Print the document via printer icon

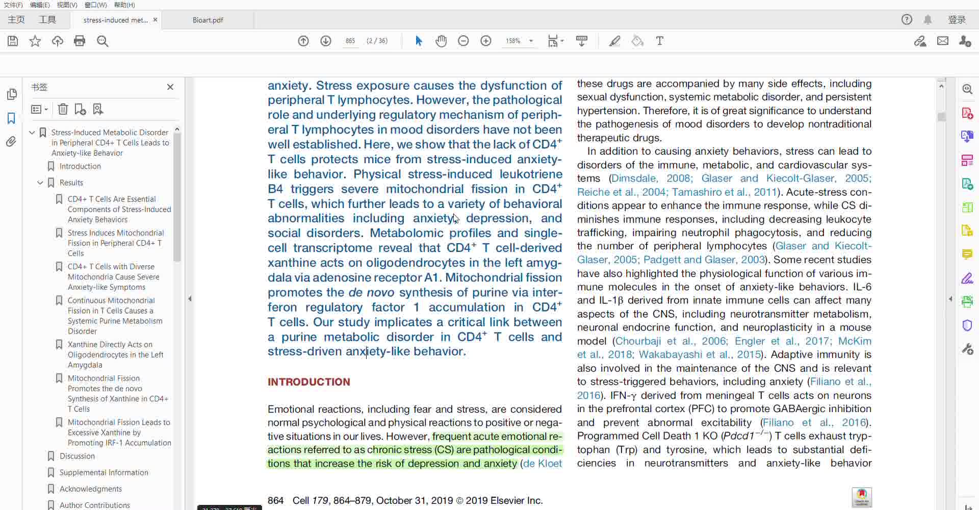click(80, 41)
